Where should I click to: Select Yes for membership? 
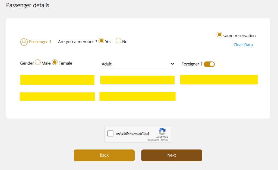101,41
